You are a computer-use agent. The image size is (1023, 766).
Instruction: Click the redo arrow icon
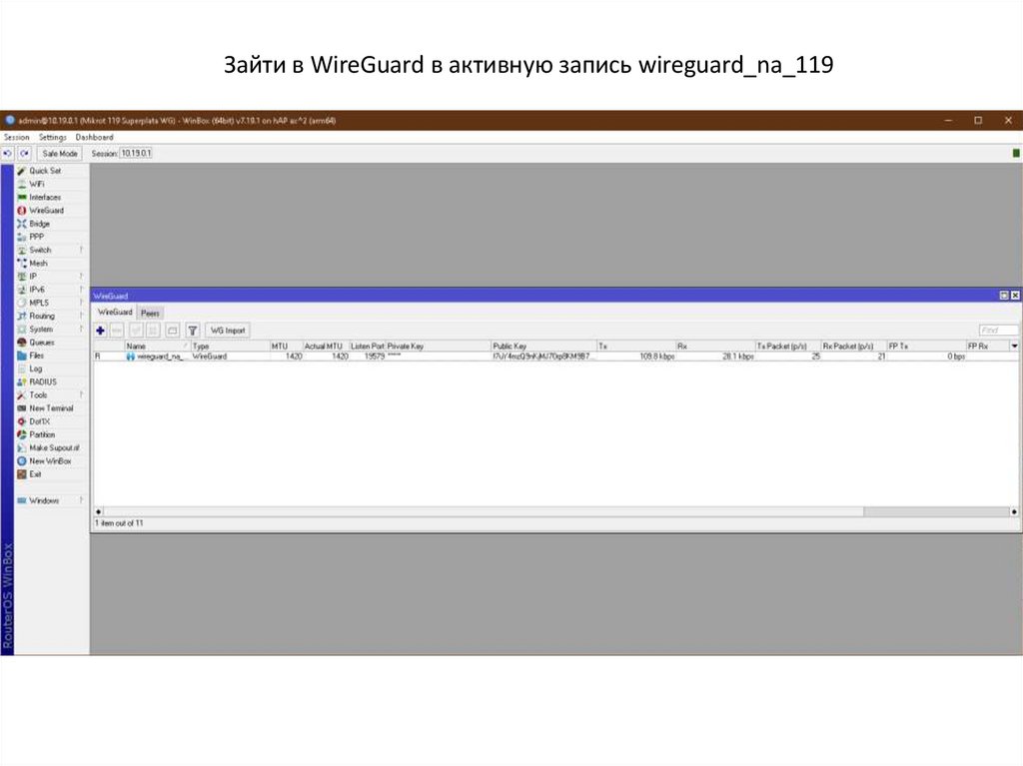24,154
